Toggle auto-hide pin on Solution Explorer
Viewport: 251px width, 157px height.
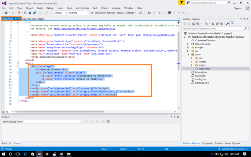tap(244, 19)
